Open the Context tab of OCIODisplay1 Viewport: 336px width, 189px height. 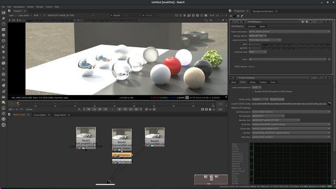coord(252,26)
